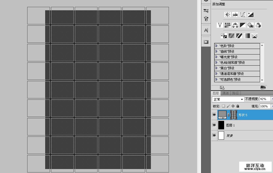Open the 正常 blend mode dropdown
Screen dimensions: 273x173
228,99
